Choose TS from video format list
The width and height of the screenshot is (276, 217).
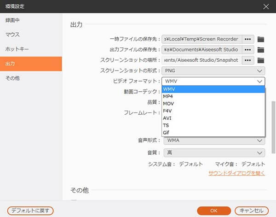coord(213,125)
